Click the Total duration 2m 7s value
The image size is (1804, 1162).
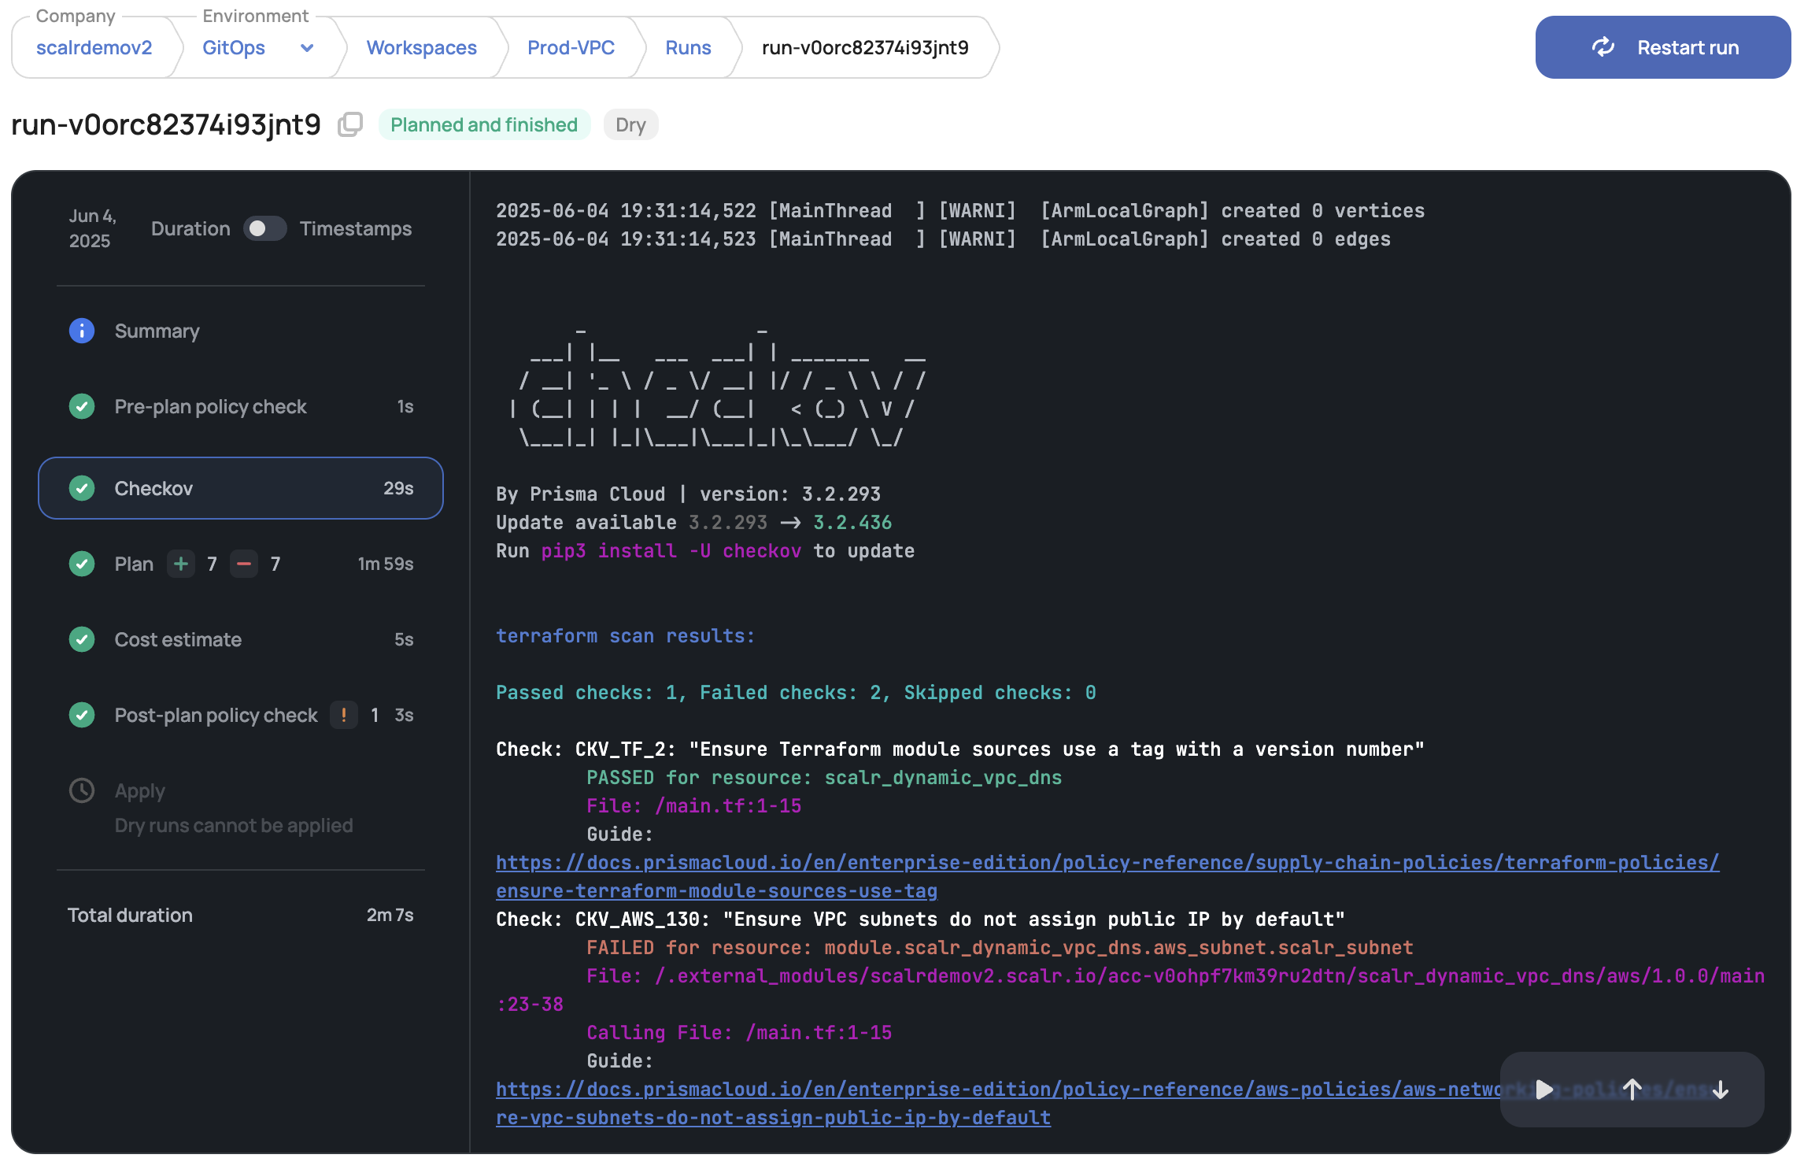coord(390,915)
